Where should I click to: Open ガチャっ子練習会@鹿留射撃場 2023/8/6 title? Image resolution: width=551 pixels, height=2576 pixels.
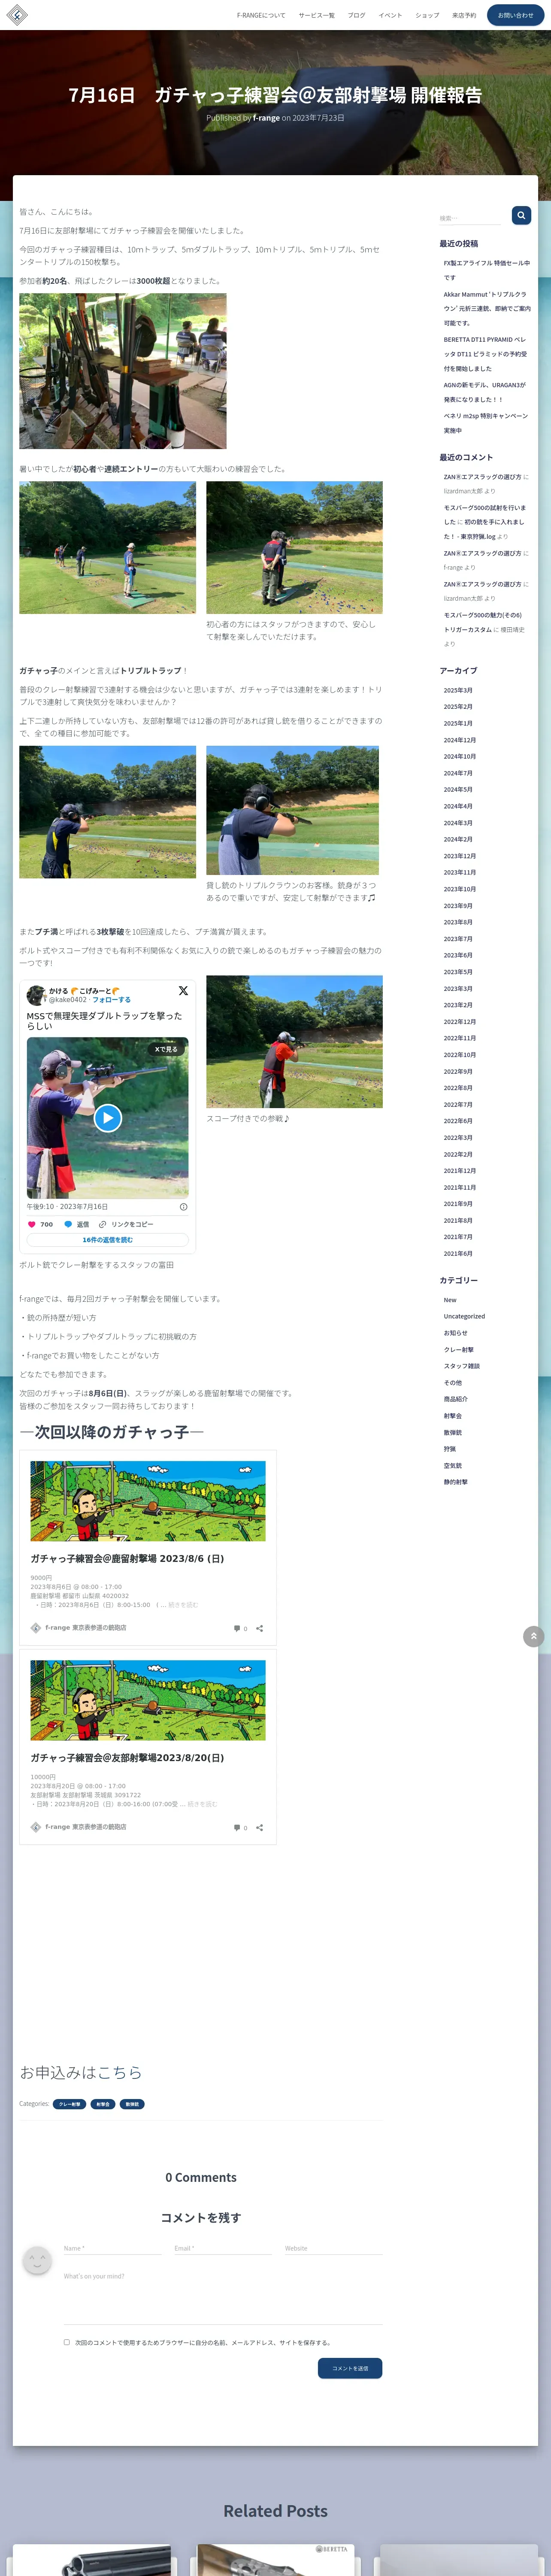click(127, 1558)
